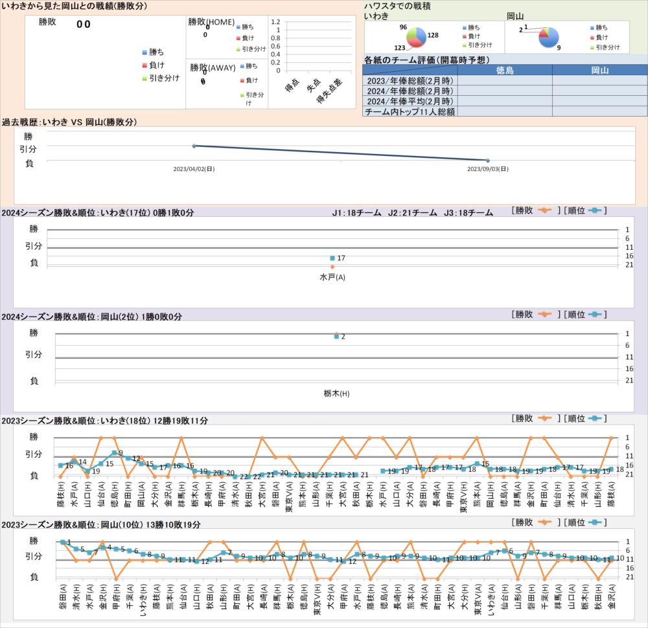Click the 負け legend entry in the 勝敗(HOME) chart
648x628 pixels.
pyautogui.click(x=245, y=38)
